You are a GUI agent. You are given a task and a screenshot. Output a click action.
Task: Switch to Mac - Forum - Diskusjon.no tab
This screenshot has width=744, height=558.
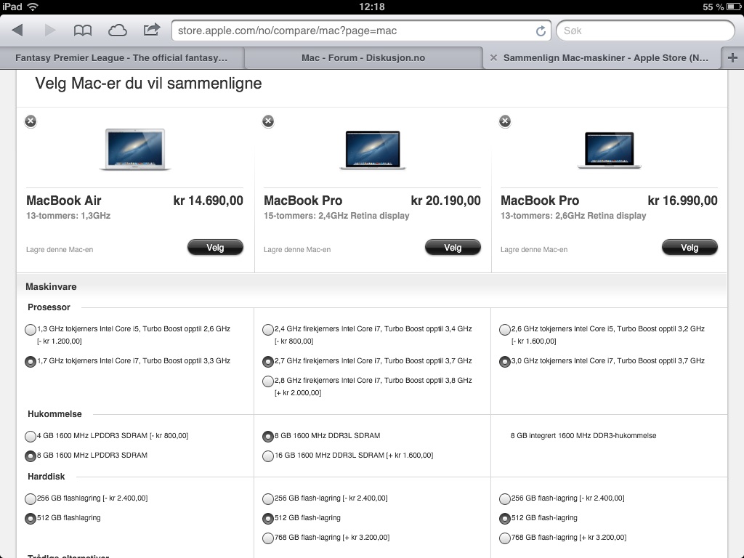[363, 58]
